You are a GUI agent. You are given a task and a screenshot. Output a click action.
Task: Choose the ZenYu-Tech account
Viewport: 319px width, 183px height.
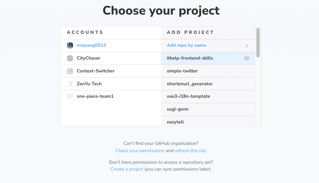click(x=89, y=84)
